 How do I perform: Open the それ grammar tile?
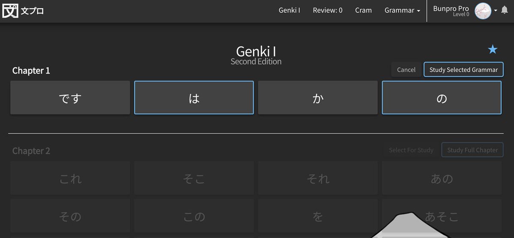pos(318,178)
